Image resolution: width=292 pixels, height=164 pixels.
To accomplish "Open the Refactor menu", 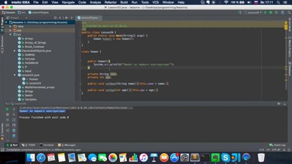I will [x=110, y=2].
